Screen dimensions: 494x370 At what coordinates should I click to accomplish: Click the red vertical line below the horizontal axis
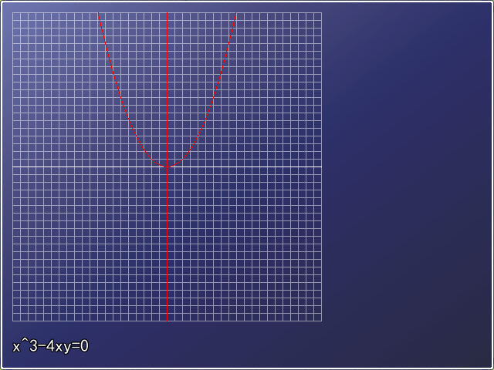pyautogui.click(x=167, y=244)
